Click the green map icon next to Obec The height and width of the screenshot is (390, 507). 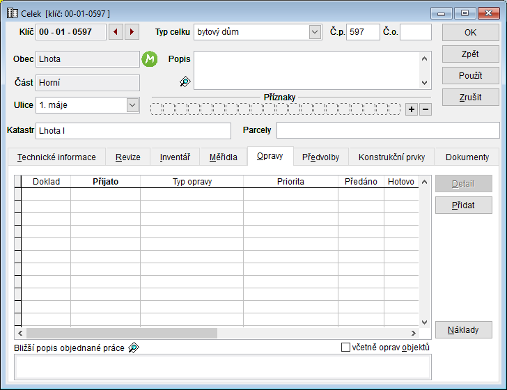pyautogui.click(x=150, y=59)
